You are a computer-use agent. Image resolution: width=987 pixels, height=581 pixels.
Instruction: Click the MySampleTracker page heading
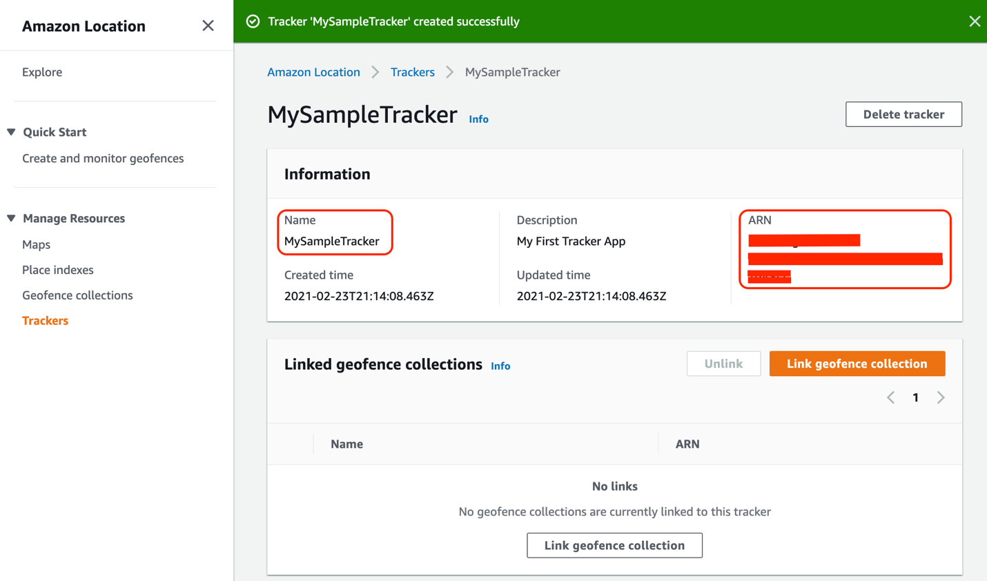point(362,115)
